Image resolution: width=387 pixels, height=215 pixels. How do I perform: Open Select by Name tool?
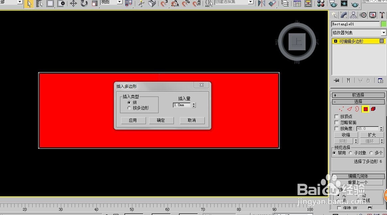tap(39, 4)
